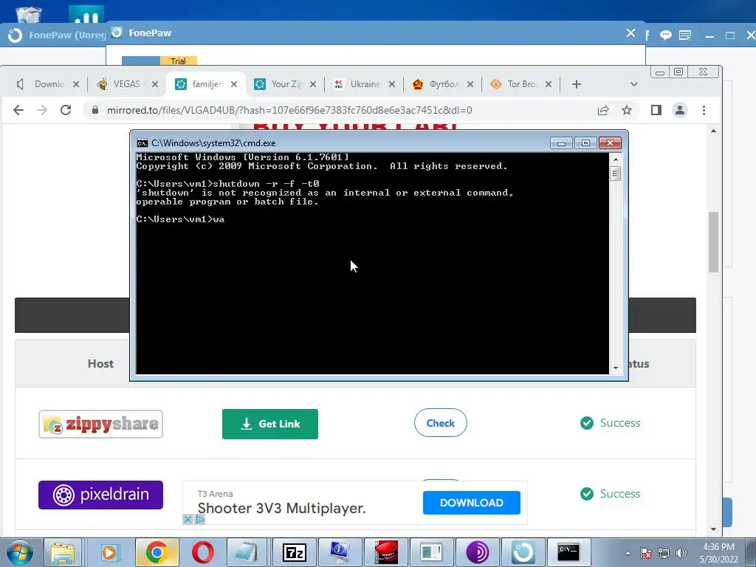Click the zippyshare Success status text
Image resolution: width=756 pixels, height=567 pixels.
(620, 423)
